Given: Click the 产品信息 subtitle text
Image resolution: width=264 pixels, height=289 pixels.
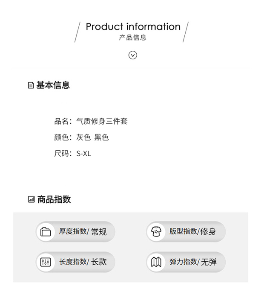Looking at the screenshot, I should (x=132, y=38).
